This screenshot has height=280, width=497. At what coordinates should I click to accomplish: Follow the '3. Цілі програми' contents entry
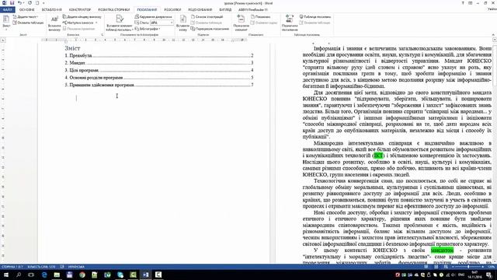click(159, 70)
